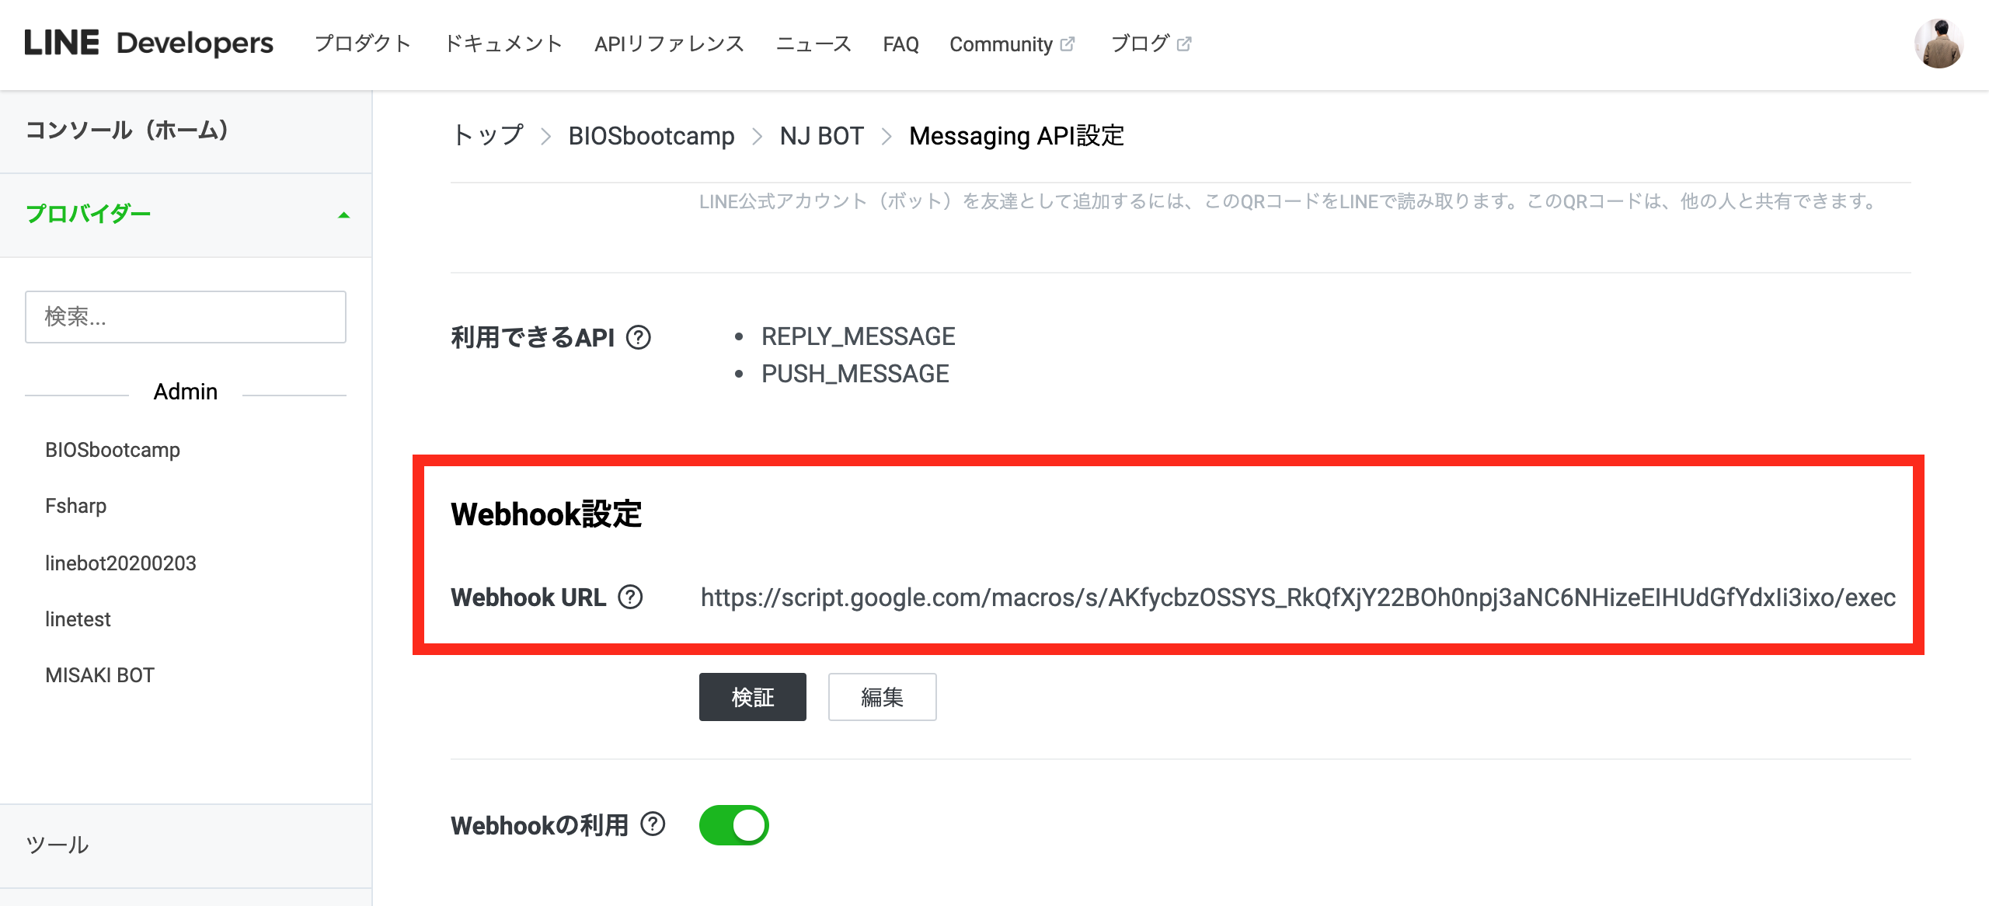Toggle the Webhookの利用 switch
Image resolution: width=1989 pixels, height=906 pixels.
[733, 825]
